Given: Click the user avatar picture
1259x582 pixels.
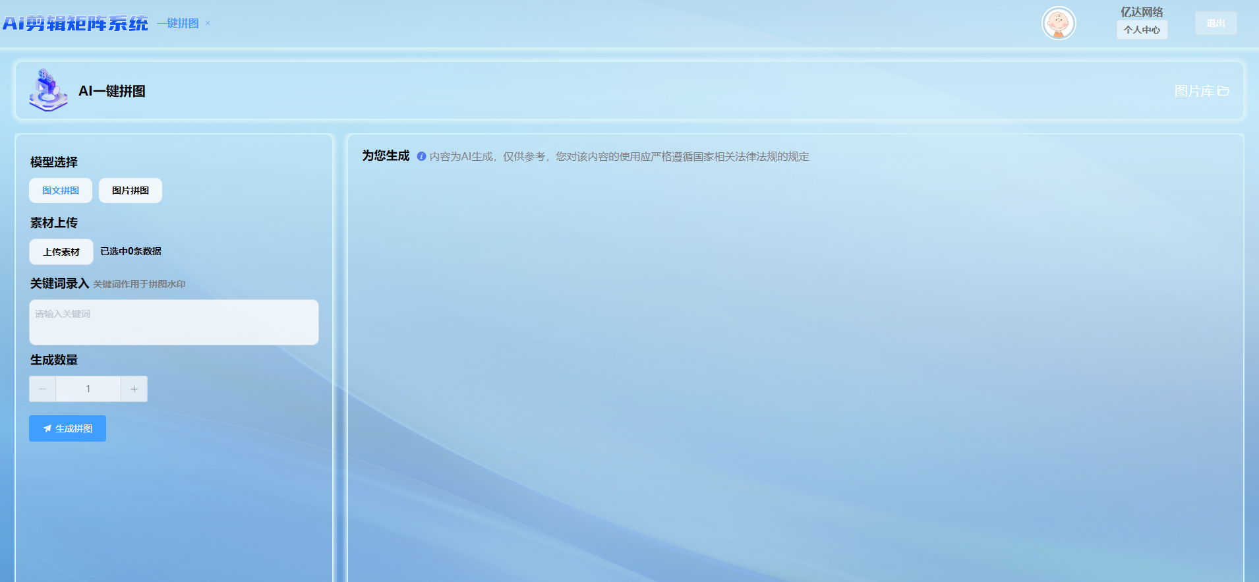Looking at the screenshot, I should [x=1058, y=24].
